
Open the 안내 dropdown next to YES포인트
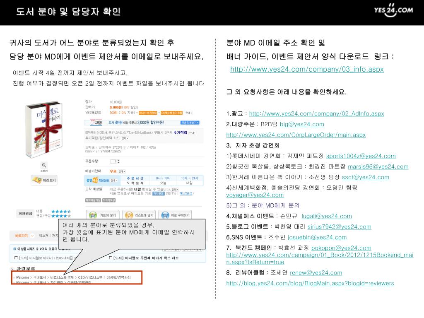point(188,113)
